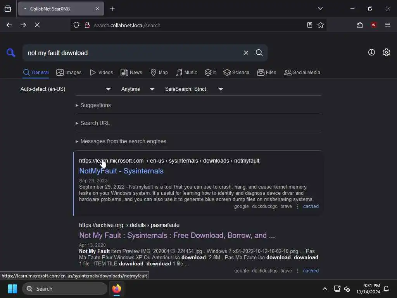Switch to the News category tab
Screen dimensions: 397x298
(x=131, y=73)
